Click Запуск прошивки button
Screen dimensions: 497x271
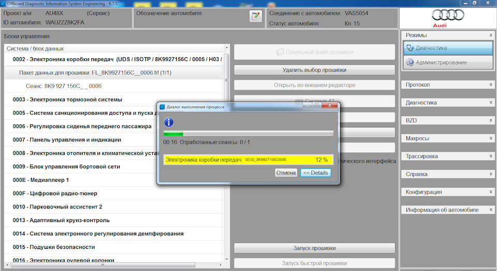[x=314, y=248]
